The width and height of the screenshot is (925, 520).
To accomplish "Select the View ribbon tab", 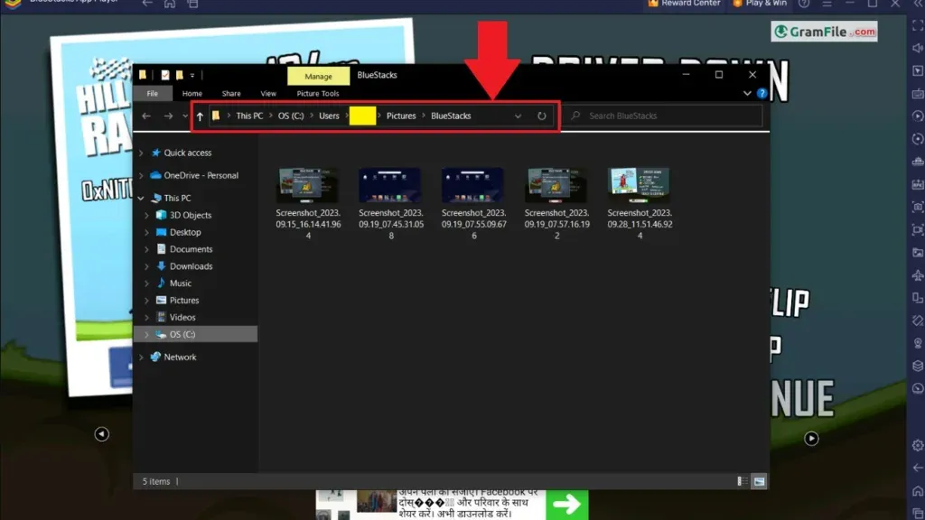I will pos(268,93).
